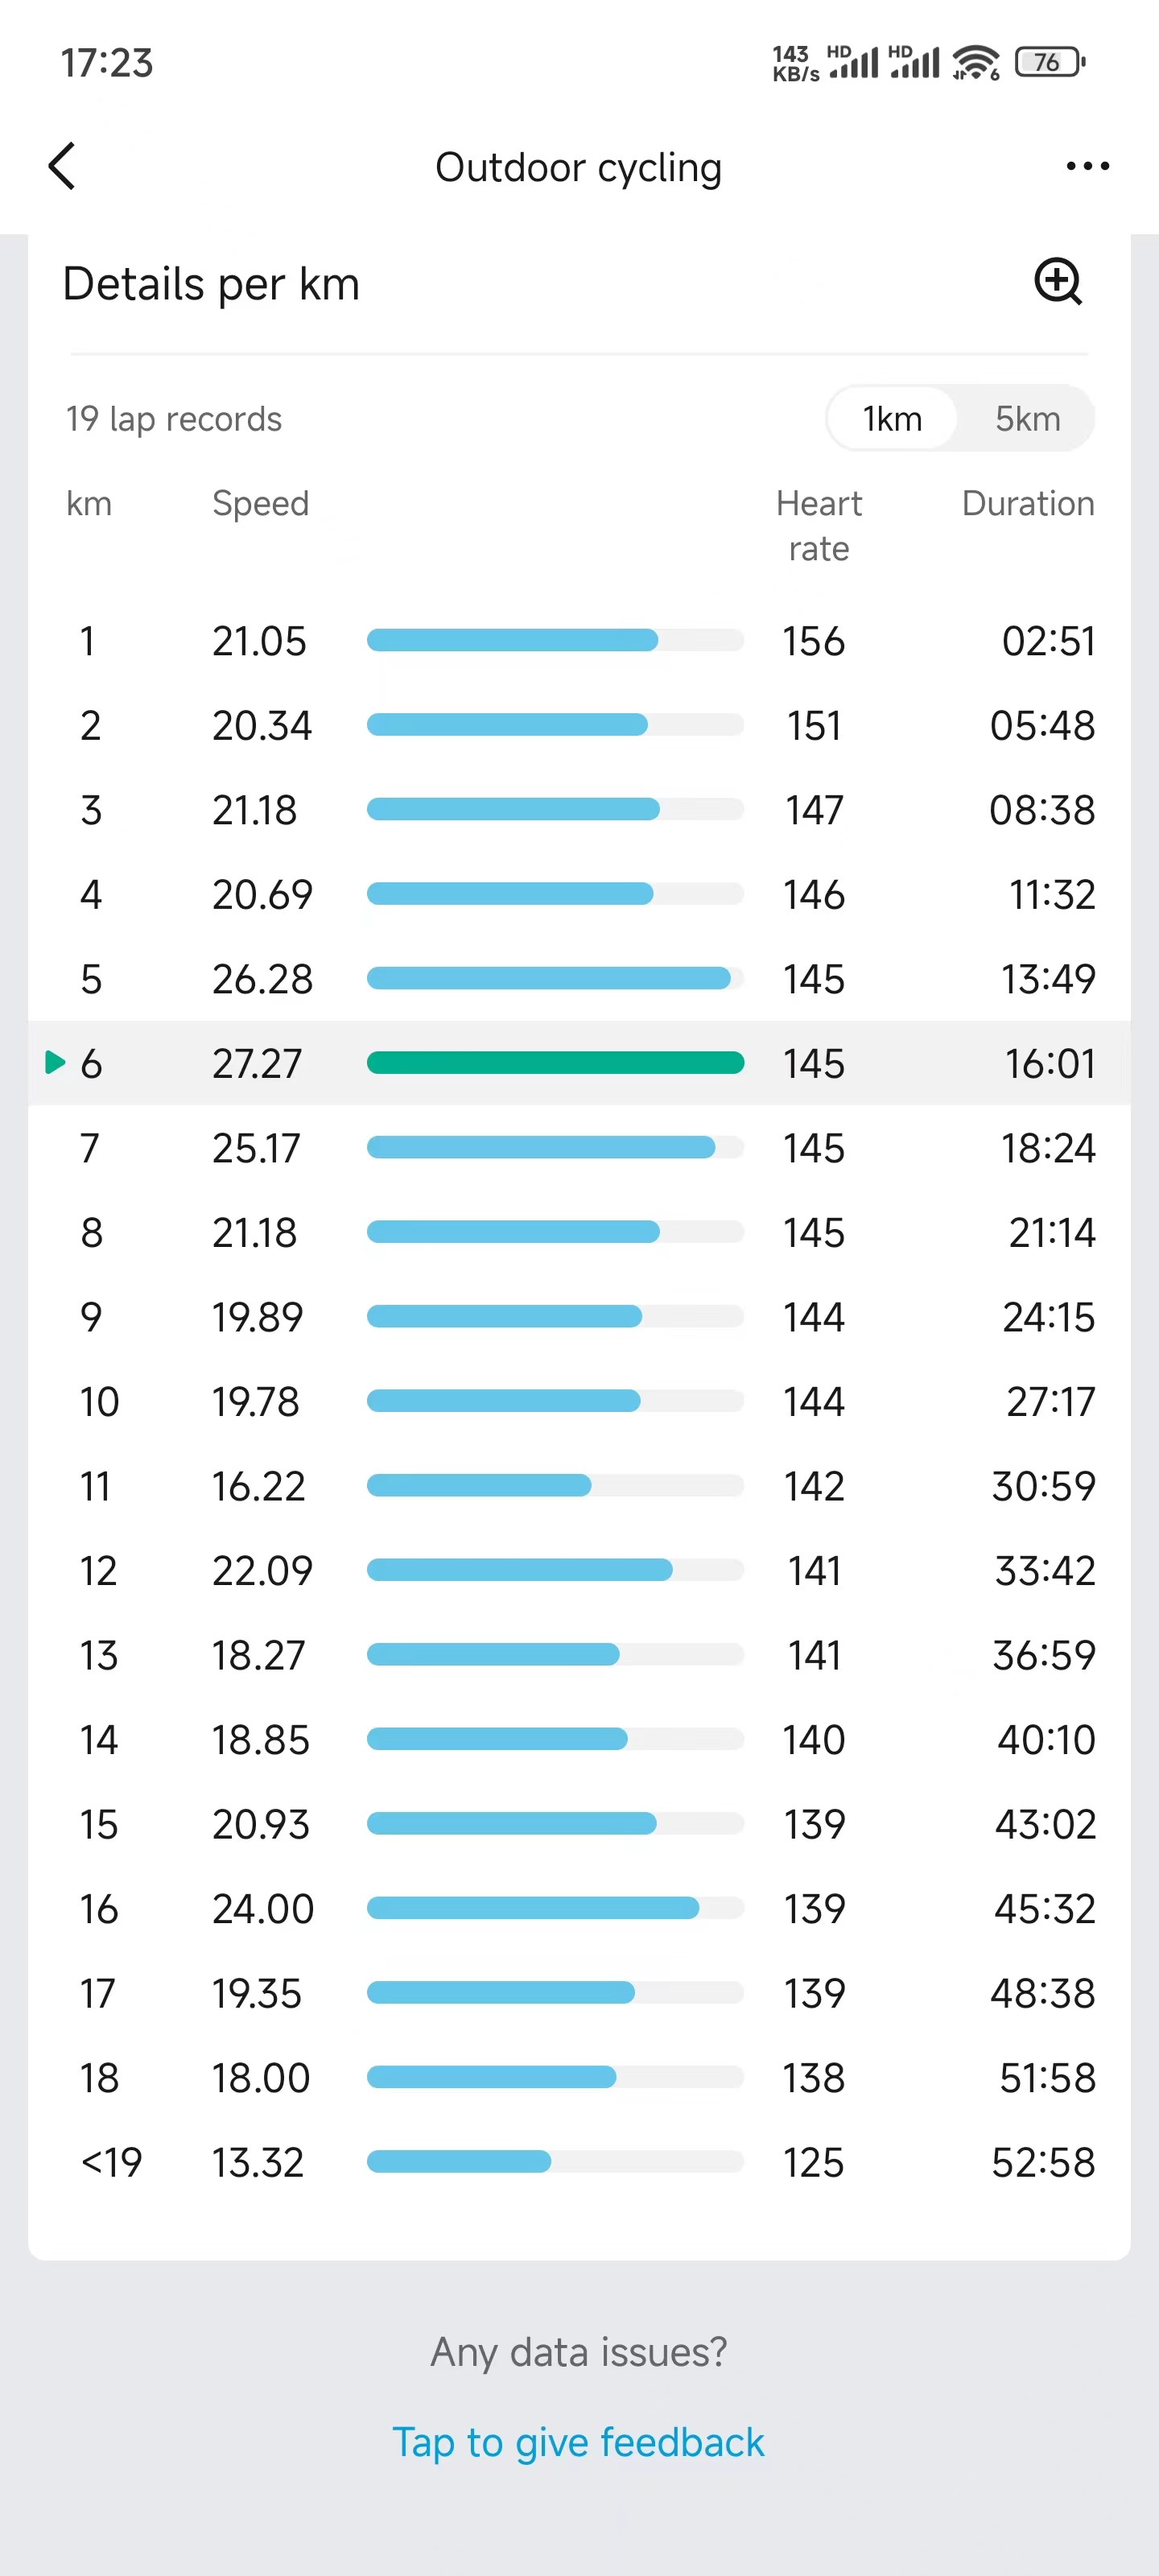Tap the back arrow icon
The height and width of the screenshot is (2576, 1159).
(62, 166)
